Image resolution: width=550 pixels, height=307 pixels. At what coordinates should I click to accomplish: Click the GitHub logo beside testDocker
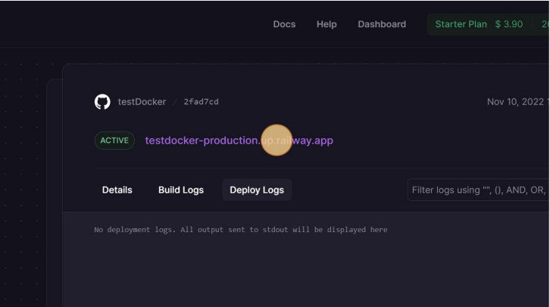[102, 102]
